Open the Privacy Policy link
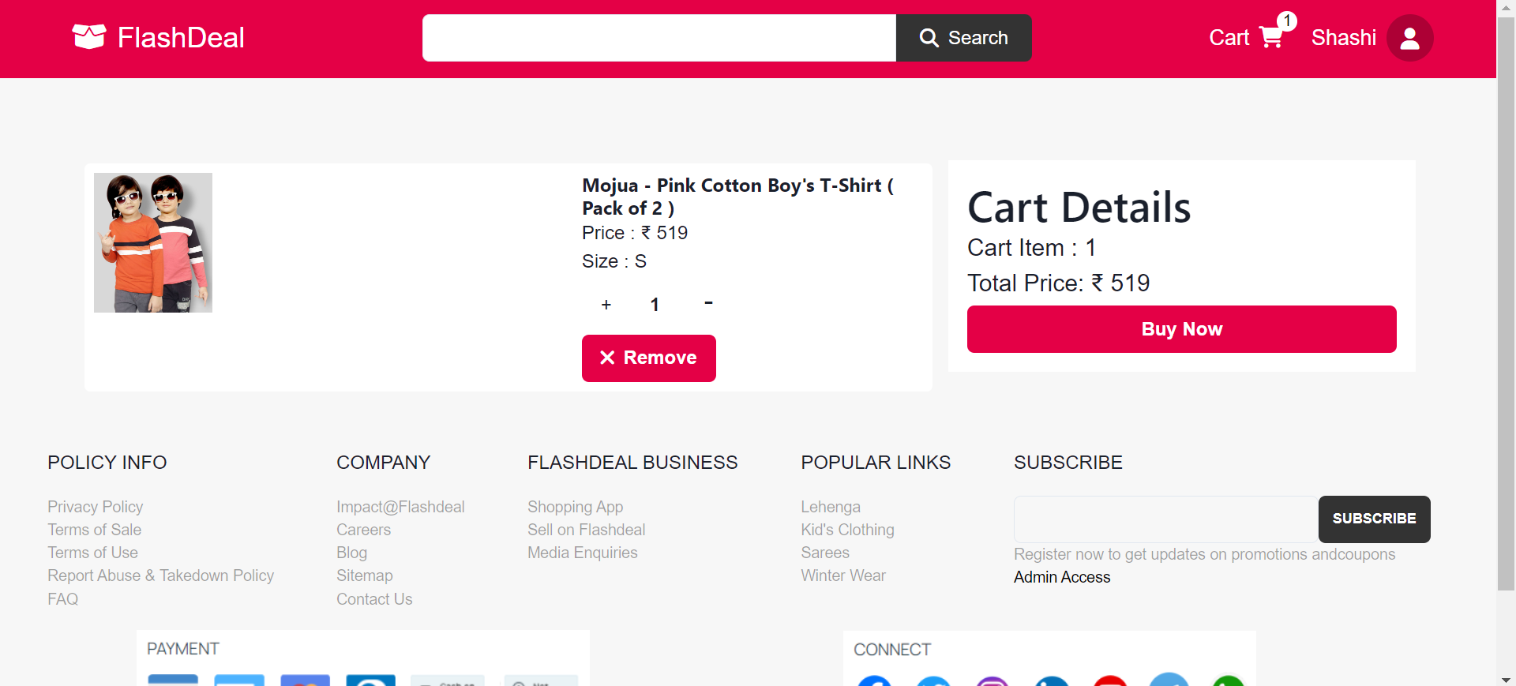The image size is (1516, 686). point(96,507)
